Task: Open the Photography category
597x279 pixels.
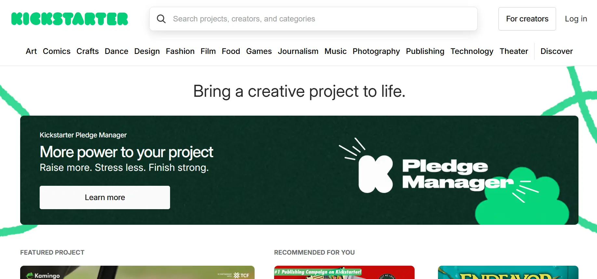Action: [x=376, y=51]
